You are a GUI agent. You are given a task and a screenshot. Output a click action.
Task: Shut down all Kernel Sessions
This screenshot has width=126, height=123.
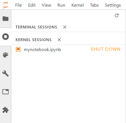(x=59, y=40)
